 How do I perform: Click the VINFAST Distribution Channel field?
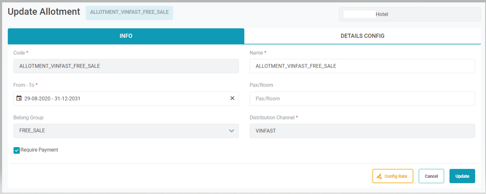(x=362, y=131)
